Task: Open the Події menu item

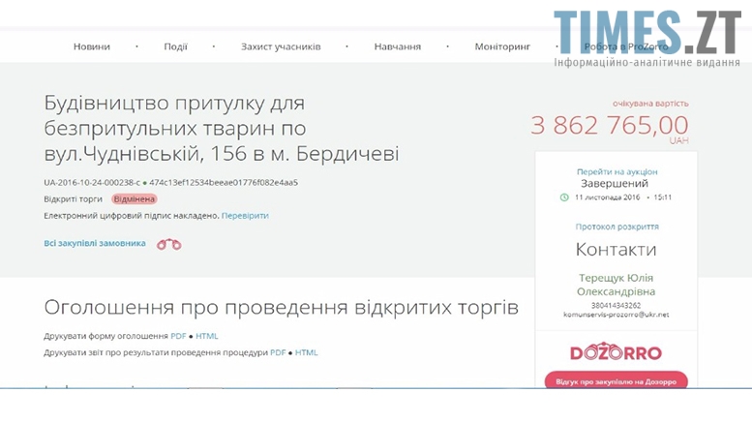Action: pos(175,46)
